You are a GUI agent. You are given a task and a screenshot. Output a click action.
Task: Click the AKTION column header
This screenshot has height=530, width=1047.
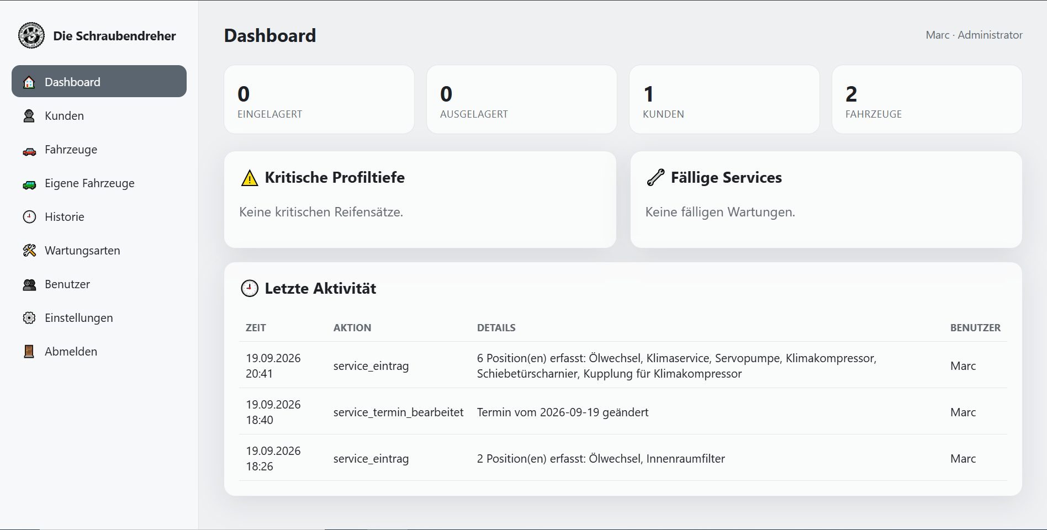click(x=352, y=328)
